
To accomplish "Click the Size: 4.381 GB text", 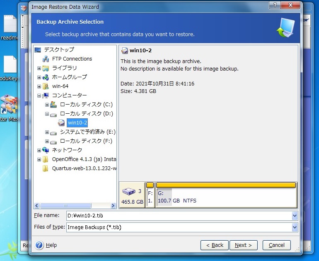I will click(x=138, y=91).
